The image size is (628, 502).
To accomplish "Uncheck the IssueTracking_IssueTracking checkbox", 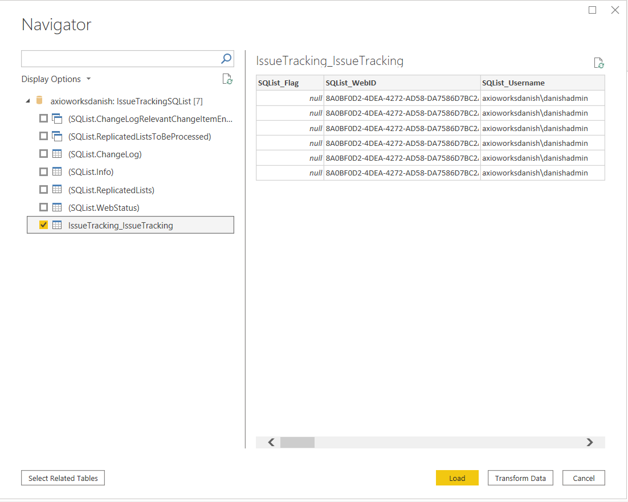I will pyautogui.click(x=43, y=225).
